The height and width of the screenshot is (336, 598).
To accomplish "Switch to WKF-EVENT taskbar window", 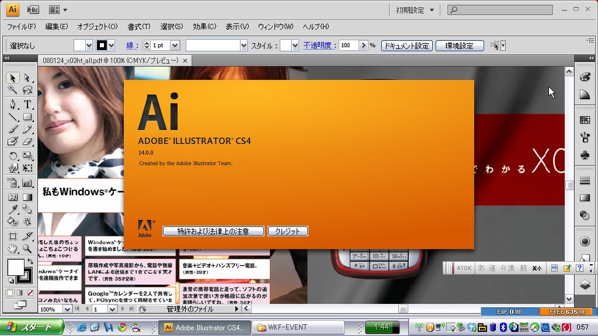I will [298, 327].
